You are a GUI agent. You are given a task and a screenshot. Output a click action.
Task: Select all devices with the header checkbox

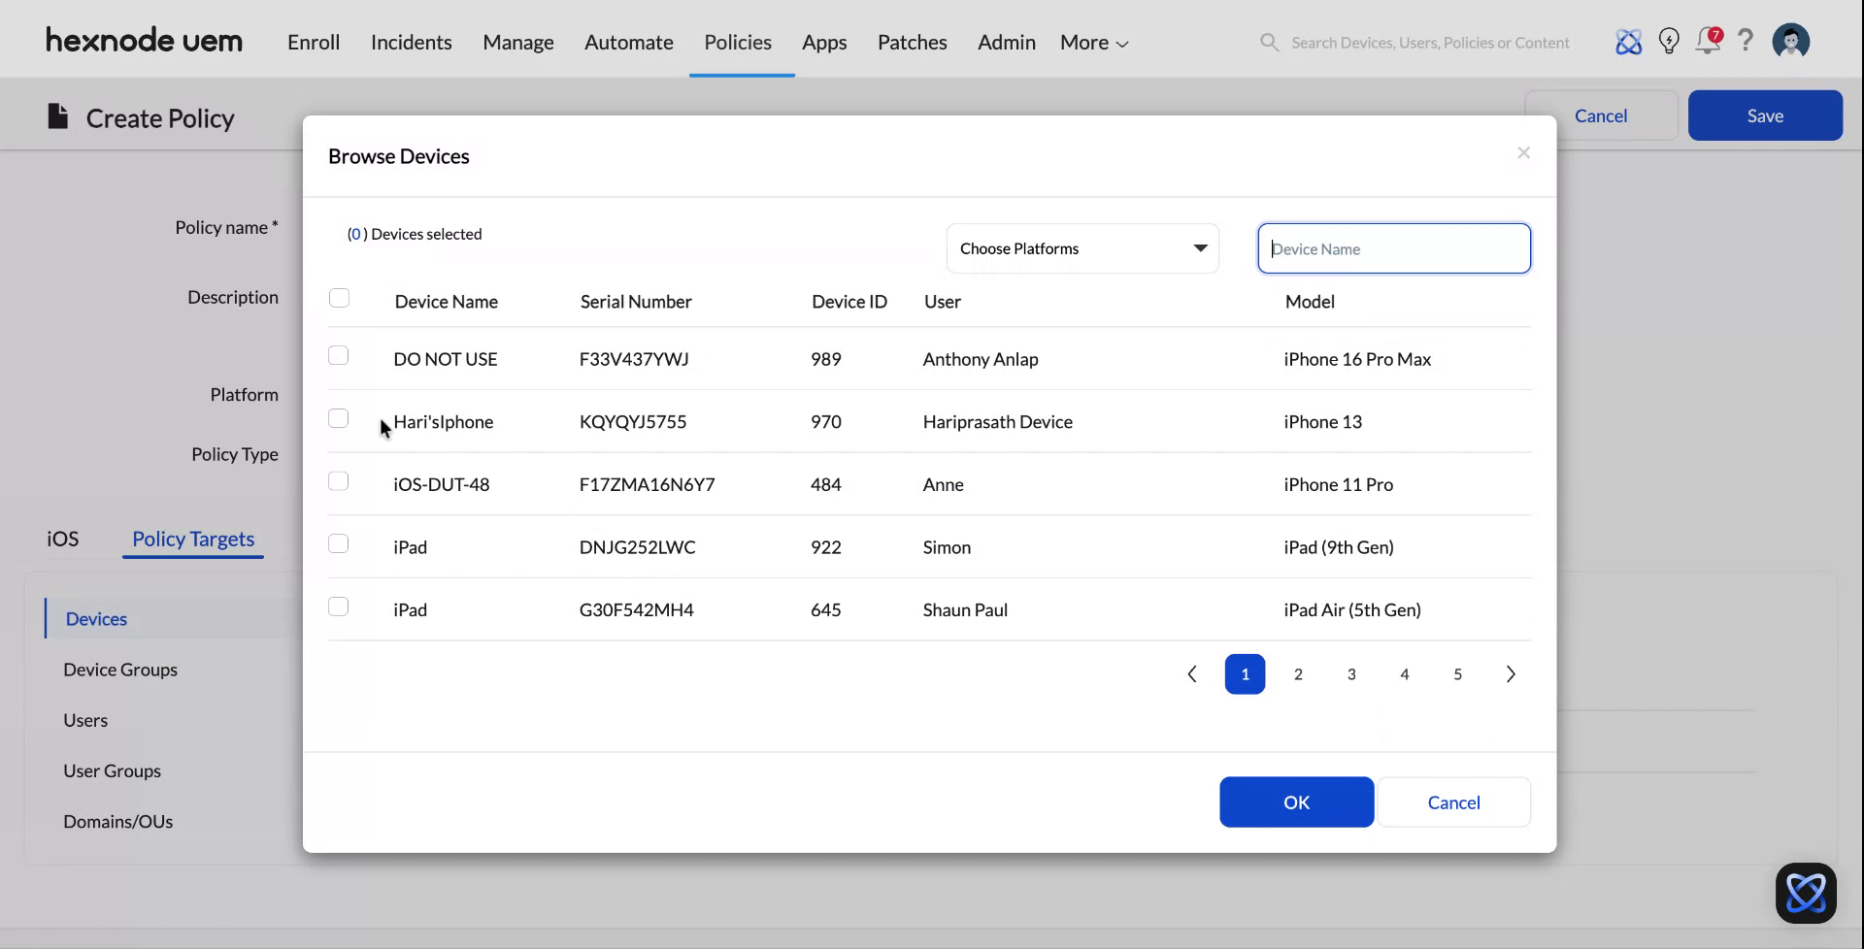[x=339, y=298]
